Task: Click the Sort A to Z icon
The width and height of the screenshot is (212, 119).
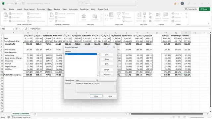Action: click(106, 15)
